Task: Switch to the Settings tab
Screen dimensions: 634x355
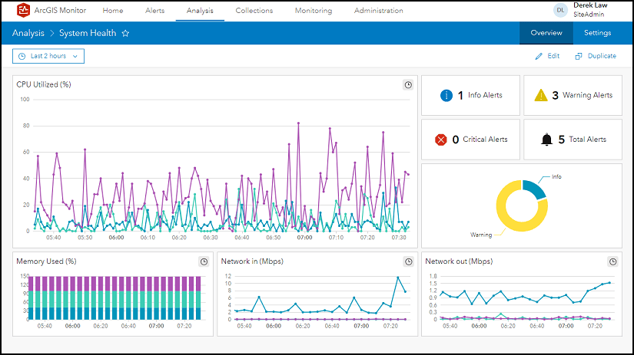Action: pyautogui.click(x=597, y=33)
